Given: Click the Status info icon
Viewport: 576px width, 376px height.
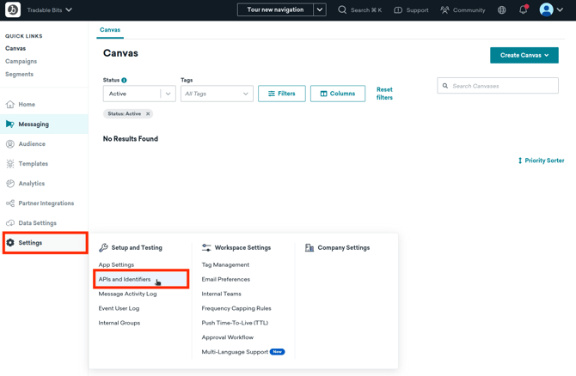Looking at the screenshot, I should (124, 80).
